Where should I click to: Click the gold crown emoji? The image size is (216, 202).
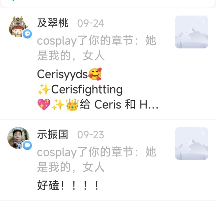coord(72,105)
